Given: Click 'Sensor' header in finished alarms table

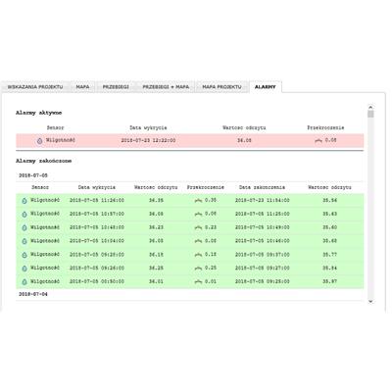Looking at the screenshot, I should pos(40,187).
